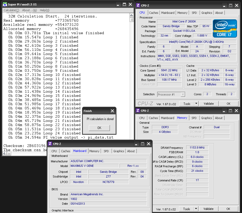
Task: Click Super PI vertical scrollbar thumb
Action: (x=132, y=20)
